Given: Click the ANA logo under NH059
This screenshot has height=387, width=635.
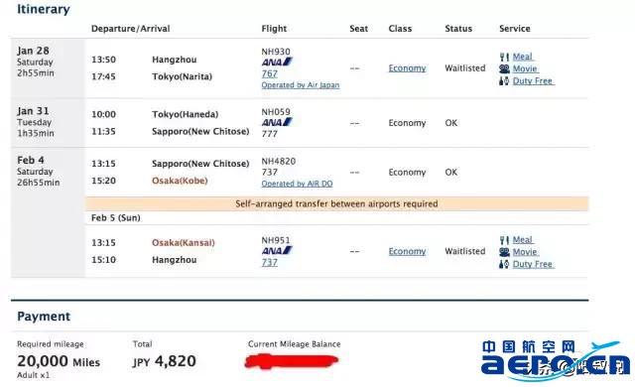Looking at the screenshot, I should click(277, 122).
